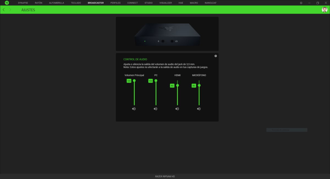Click the HDMI volume slider handle
This screenshot has height=179, width=330.
click(x=178, y=86)
